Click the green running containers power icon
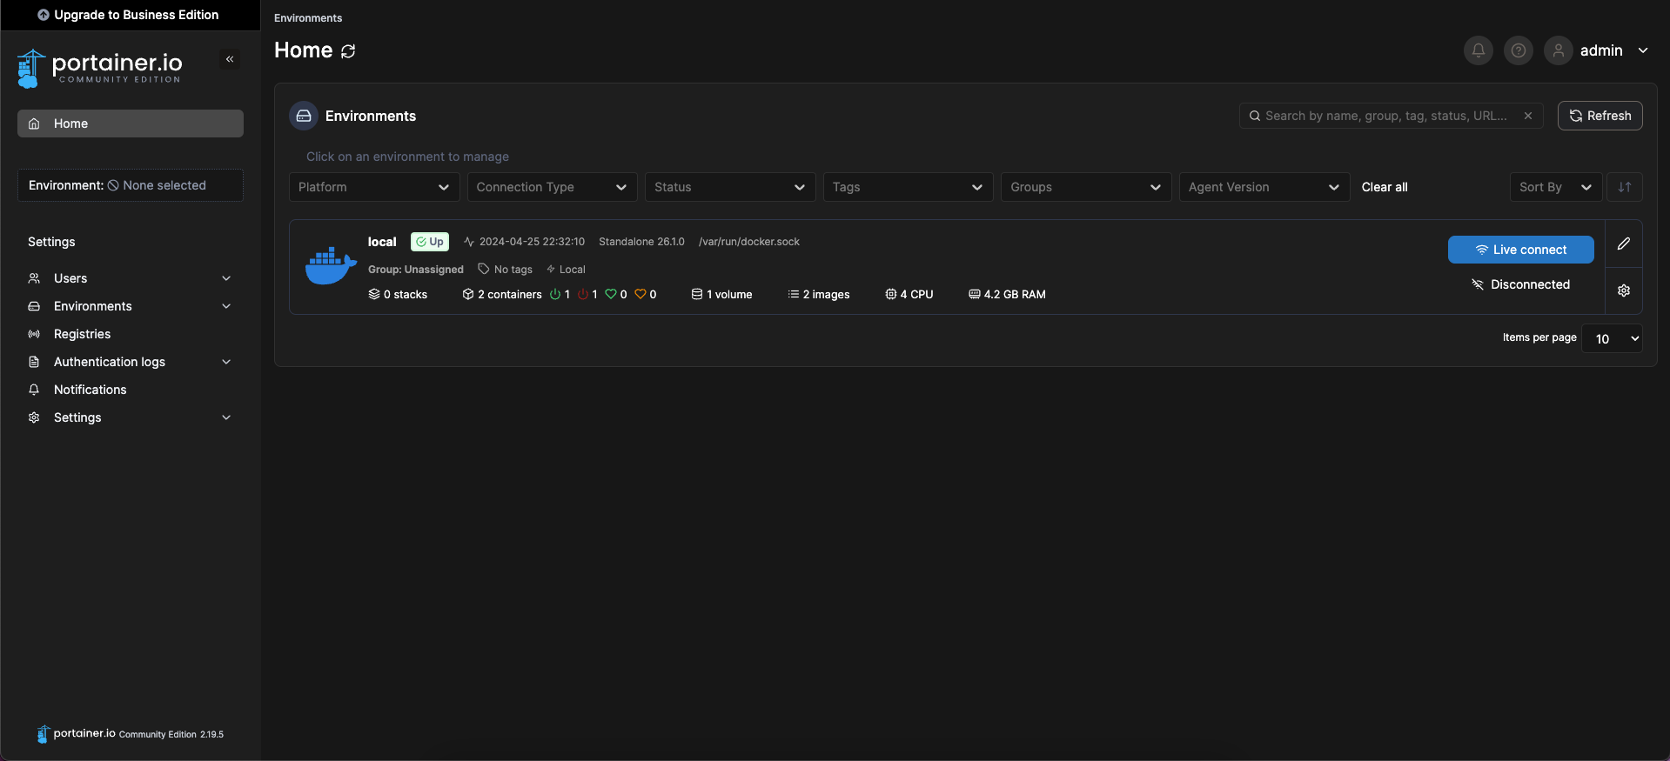This screenshot has height=761, width=1670. (x=555, y=294)
